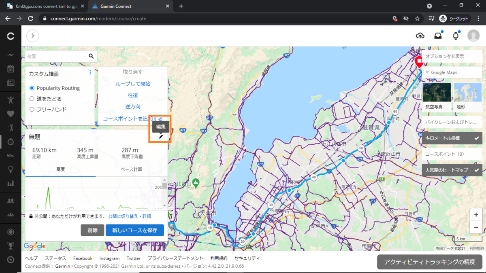Open the プライバシーステートメント footer link
This screenshot has height=273, width=486.
pos(175,258)
